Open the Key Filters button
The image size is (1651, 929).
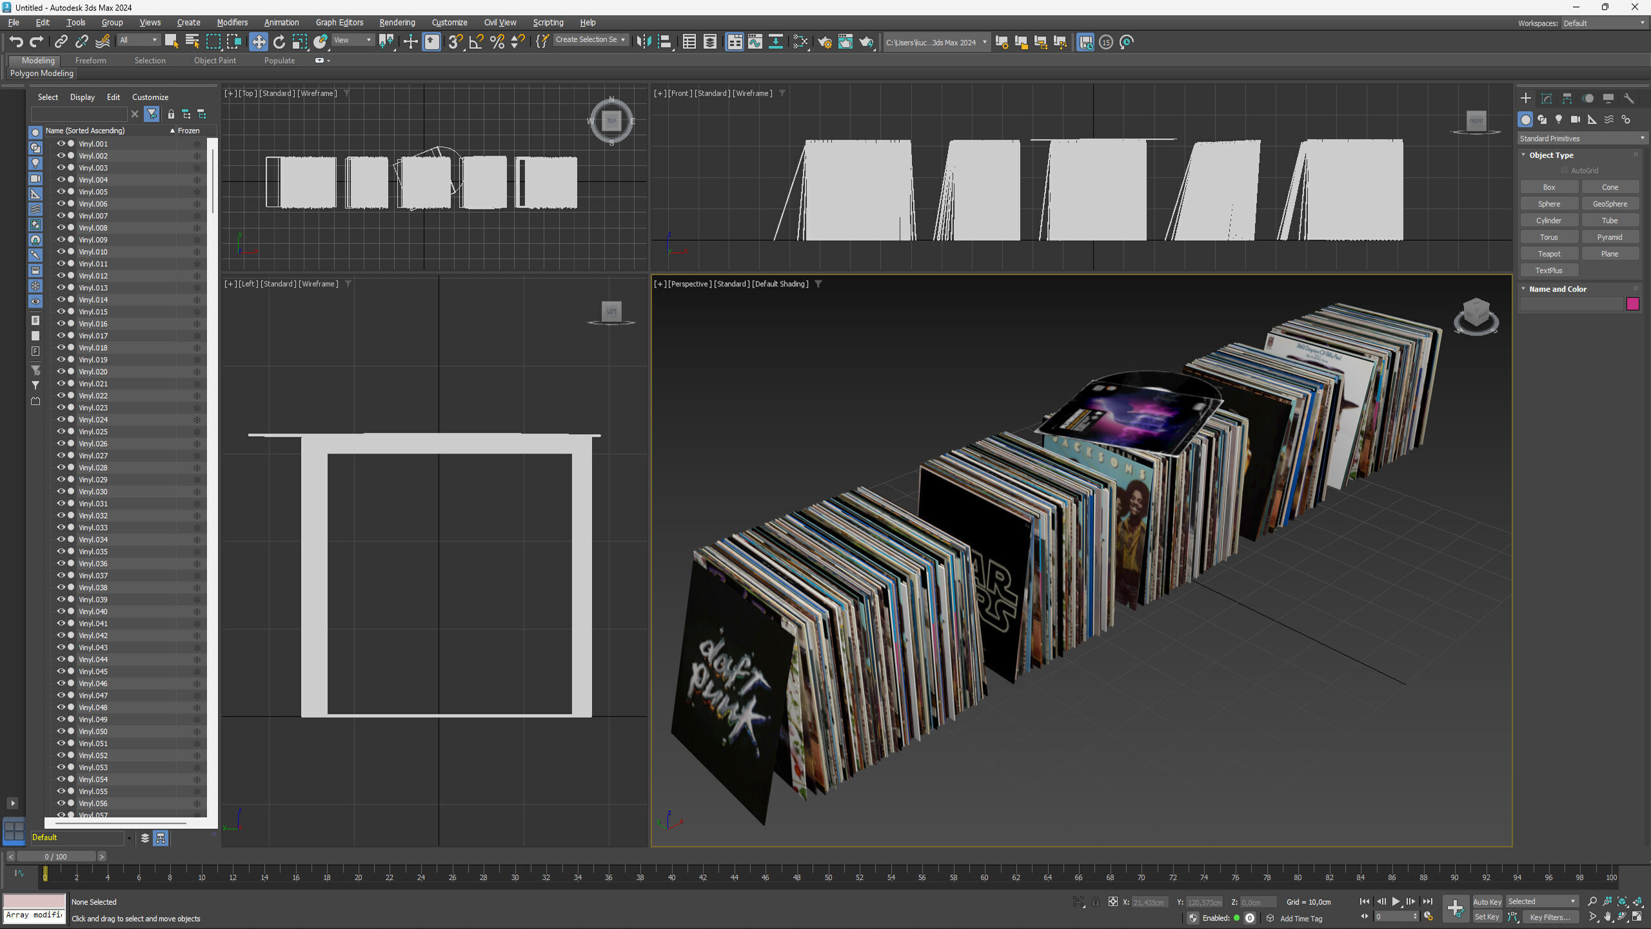coord(1550,917)
